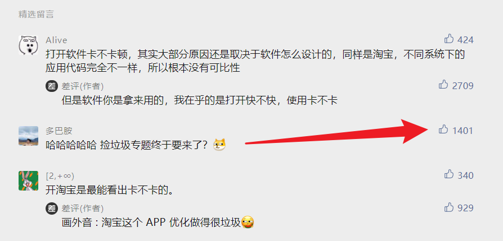
Task: Open user name Alive
Action: click(56, 40)
